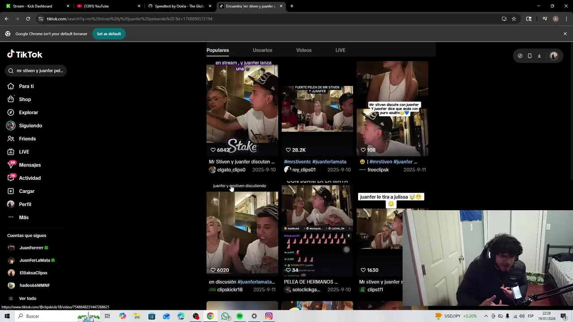The image size is (573, 322).
Task: Switch to the YouTube browser tab
Action: [x=107, y=6]
